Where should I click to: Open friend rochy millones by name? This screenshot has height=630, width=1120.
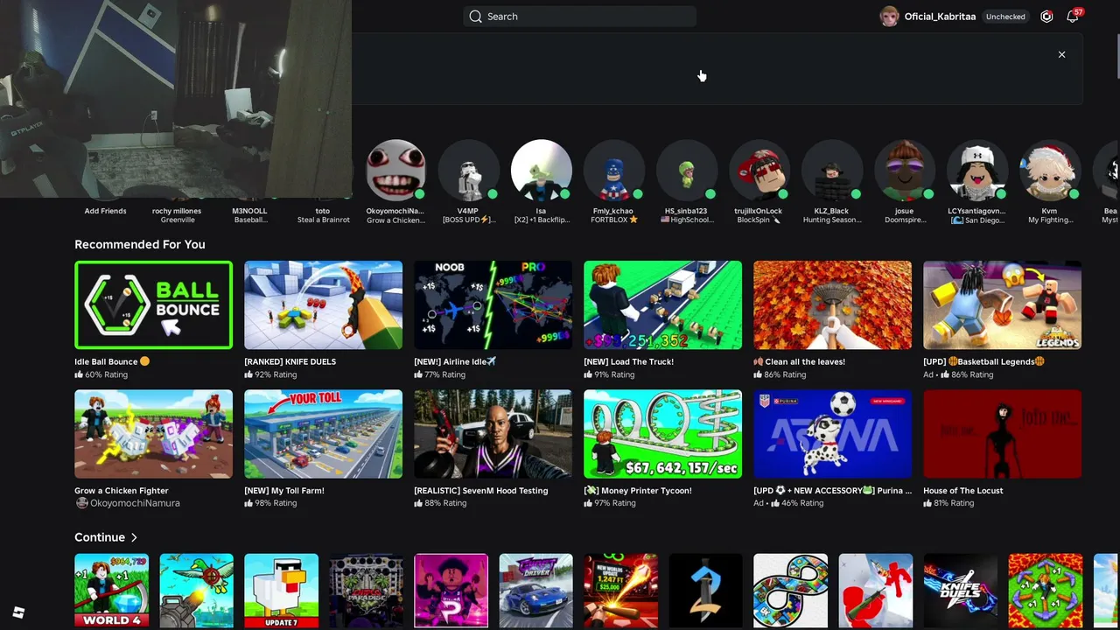[x=177, y=211]
